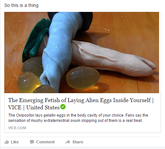This screenshot has height=149, width=165.
Task: Click the green verified checkmark badge
Action: click(x=63, y=107)
